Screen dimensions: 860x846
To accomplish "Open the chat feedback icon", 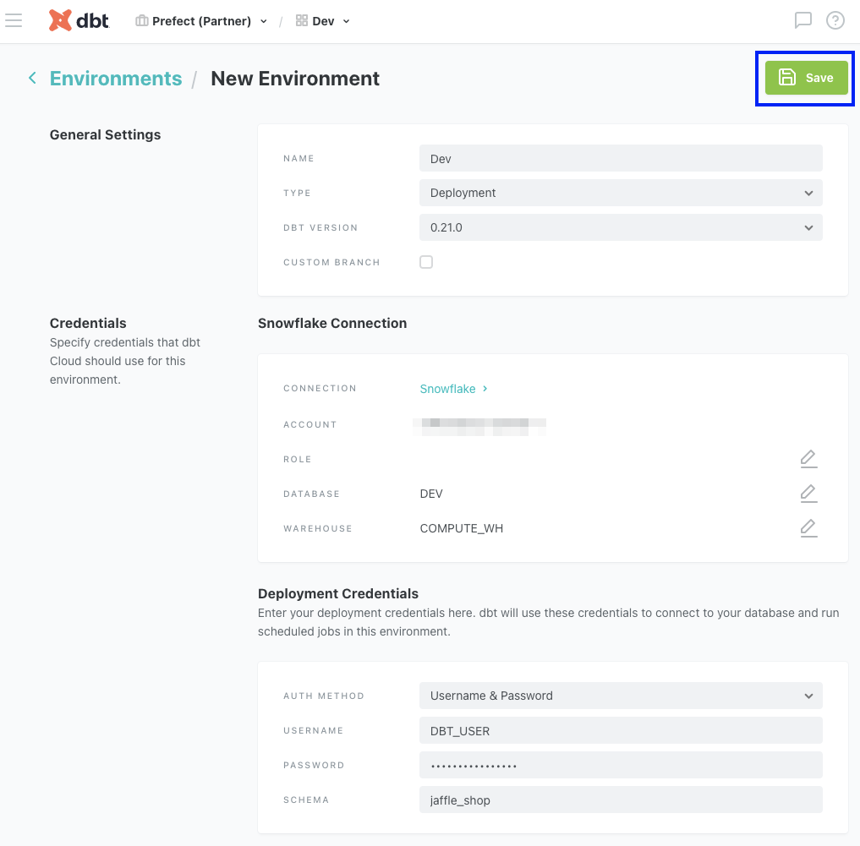I will click(x=803, y=21).
